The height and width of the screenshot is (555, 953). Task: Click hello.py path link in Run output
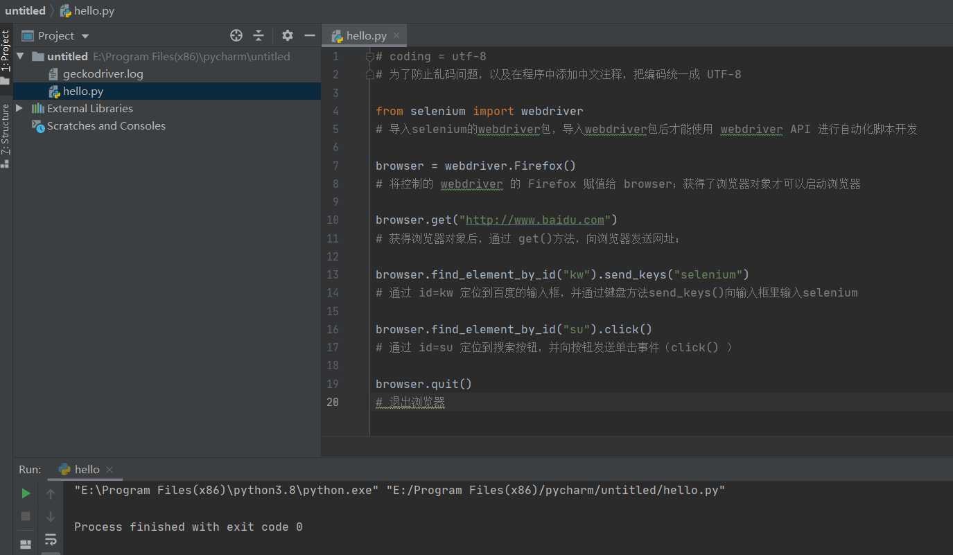coord(556,490)
